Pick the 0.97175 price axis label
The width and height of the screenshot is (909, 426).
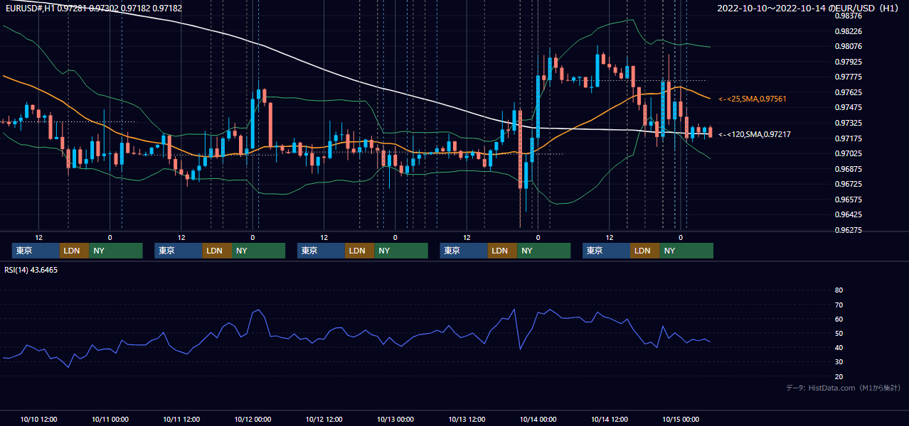(x=849, y=138)
